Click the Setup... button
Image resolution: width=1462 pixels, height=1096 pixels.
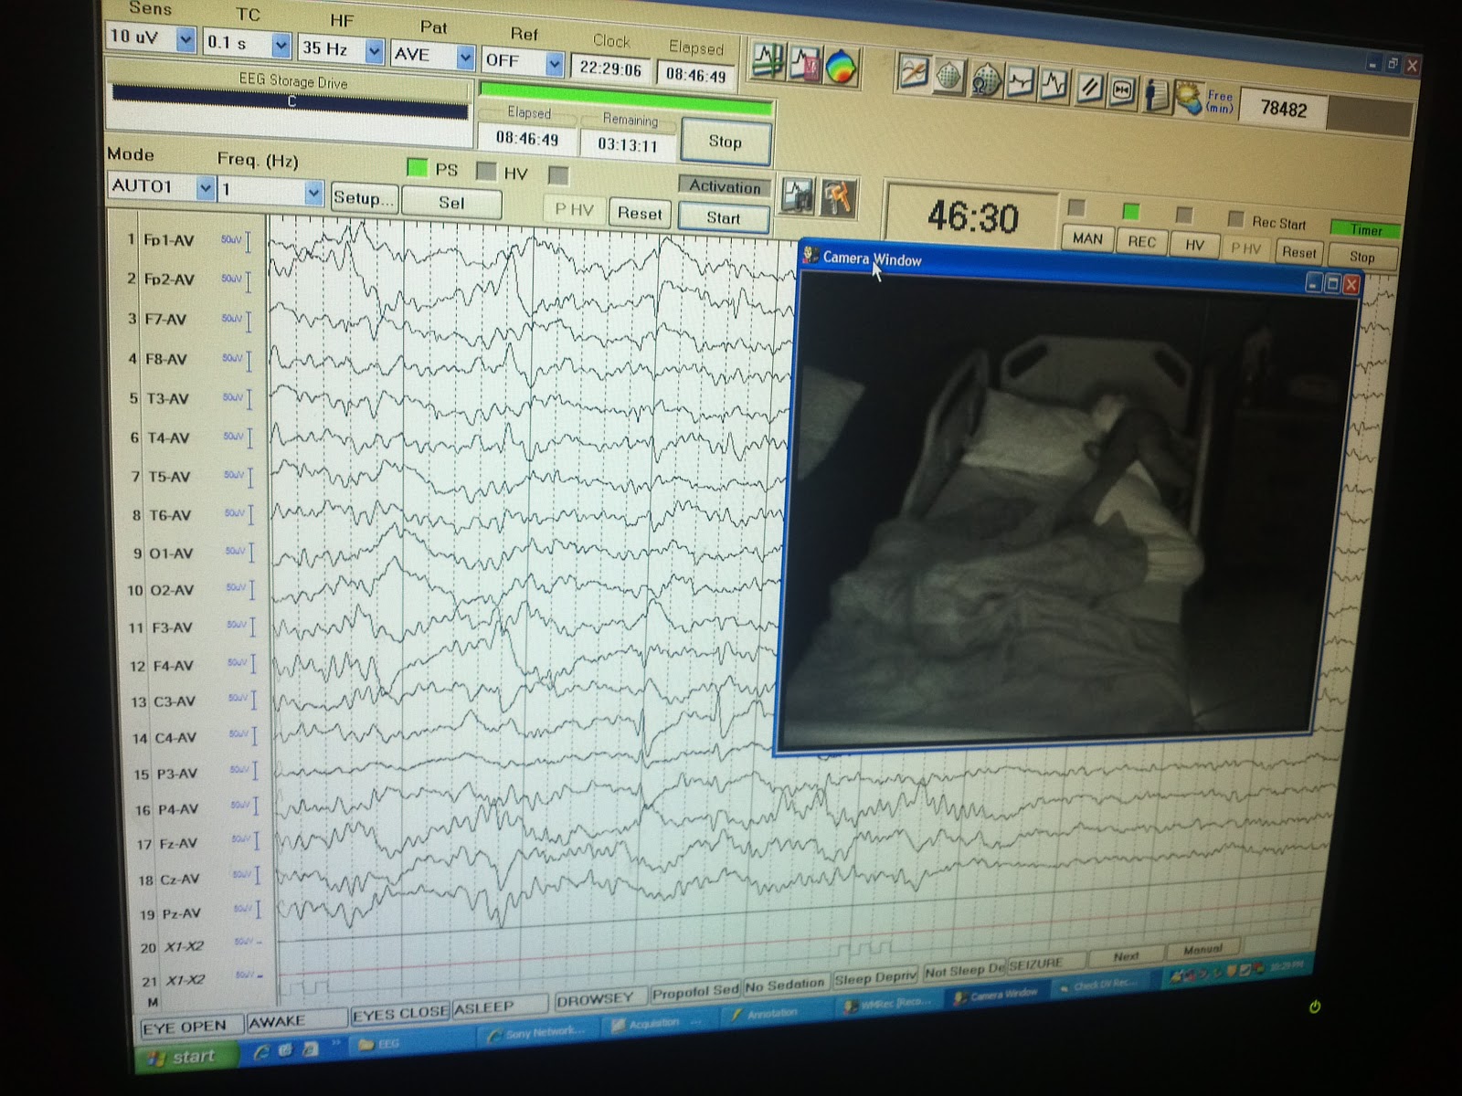[x=363, y=198]
